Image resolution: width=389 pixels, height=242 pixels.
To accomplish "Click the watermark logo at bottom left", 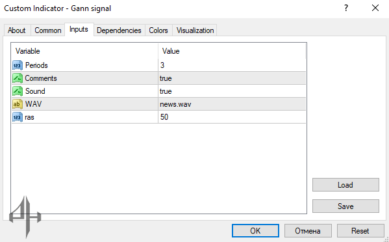I will (x=25, y=217).
